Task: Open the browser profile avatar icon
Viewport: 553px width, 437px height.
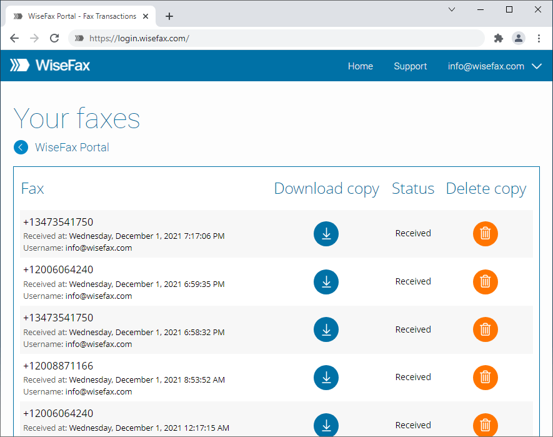Action: (x=519, y=38)
